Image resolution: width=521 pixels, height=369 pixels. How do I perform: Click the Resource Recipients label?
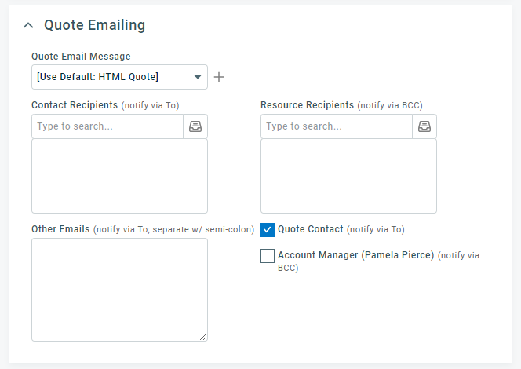[x=307, y=105]
